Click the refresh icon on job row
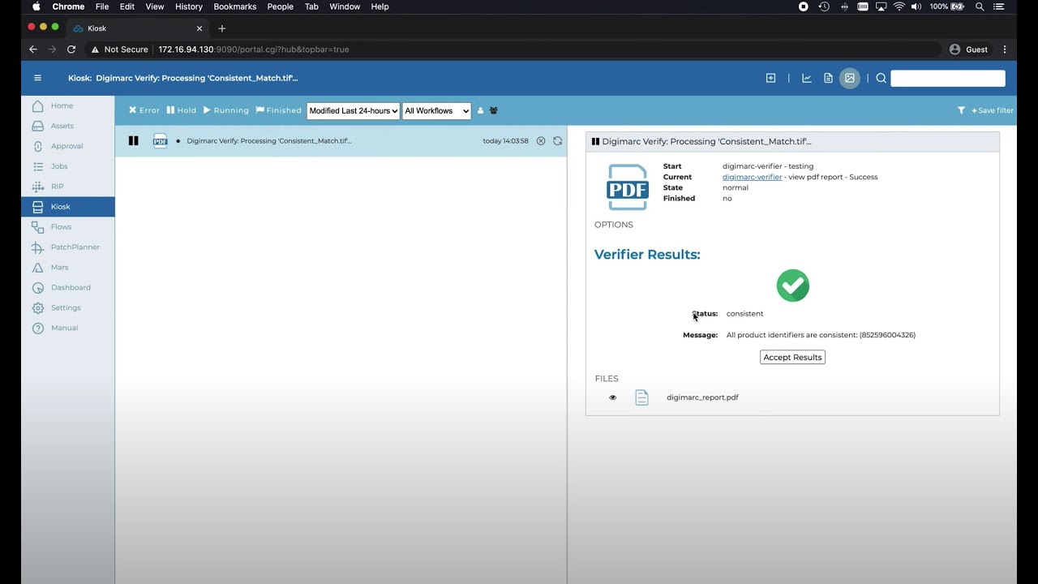The height and width of the screenshot is (584, 1038). [x=558, y=141]
